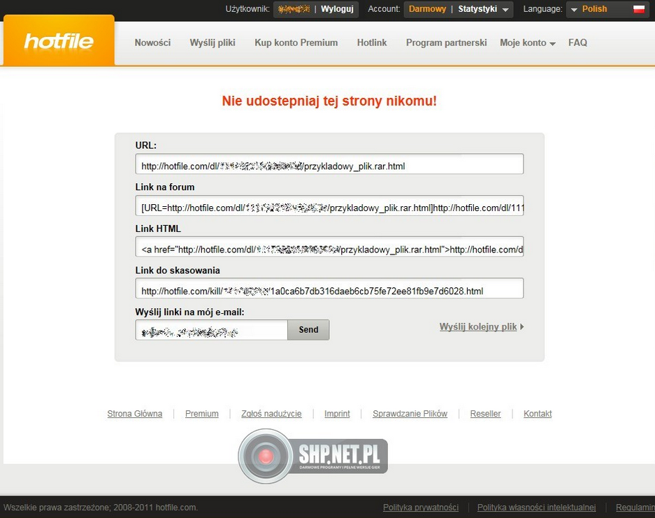The height and width of the screenshot is (518, 655).
Task: Expand the Statystyki dropdown arrow
Action: 505,10
